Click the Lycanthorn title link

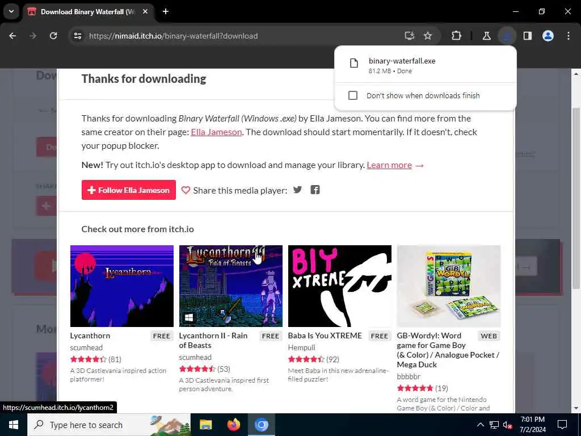coord(90,336)
